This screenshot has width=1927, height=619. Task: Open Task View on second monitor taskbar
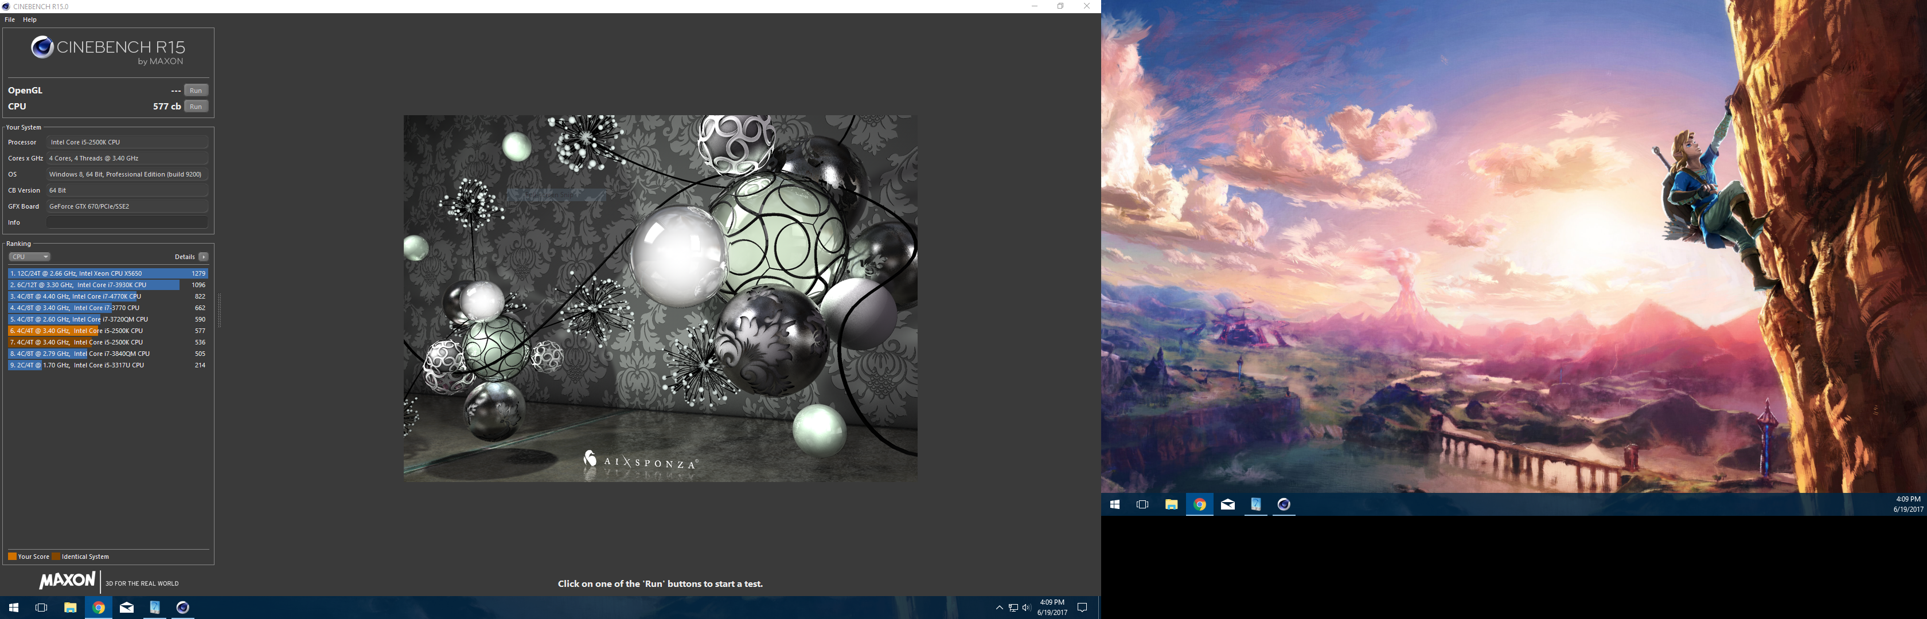(x=1142, y=504)
